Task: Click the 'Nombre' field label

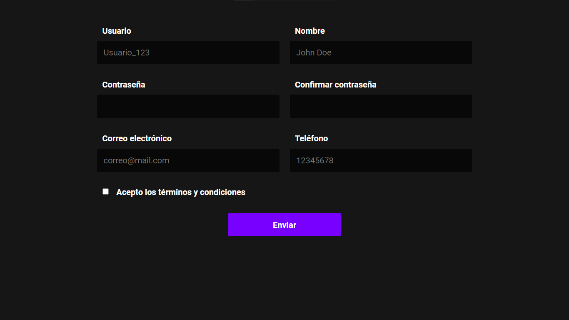Action: [x=309, y=31]
